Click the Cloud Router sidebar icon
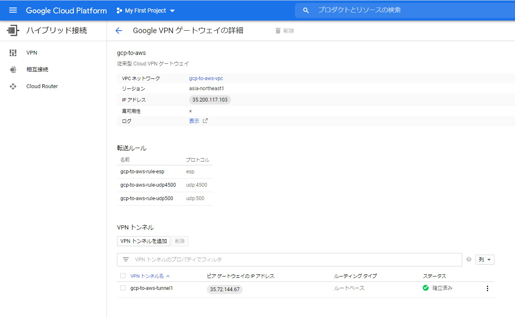Screen dimensions: 515x318 click(x=13, y=86)
